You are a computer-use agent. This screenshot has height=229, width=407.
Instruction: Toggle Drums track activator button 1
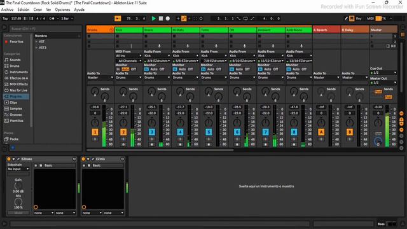(95, 132)
